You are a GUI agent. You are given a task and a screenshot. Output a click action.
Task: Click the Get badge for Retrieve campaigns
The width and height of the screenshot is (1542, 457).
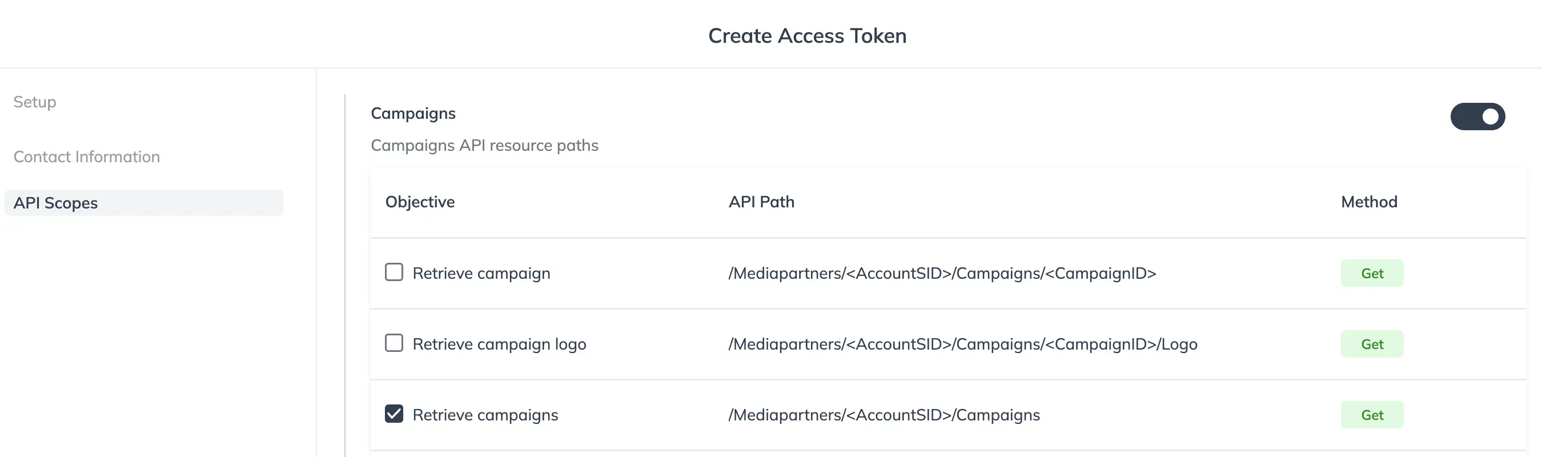(x=1372, y=414)
